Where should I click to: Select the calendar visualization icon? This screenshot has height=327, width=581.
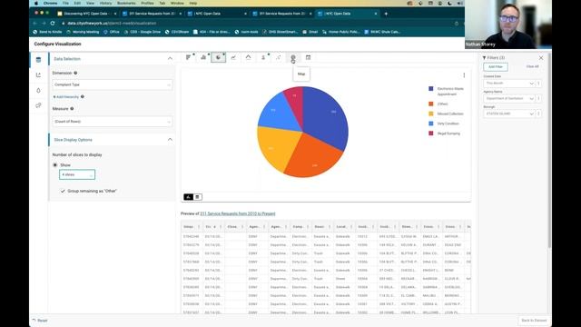click(308, 57)
